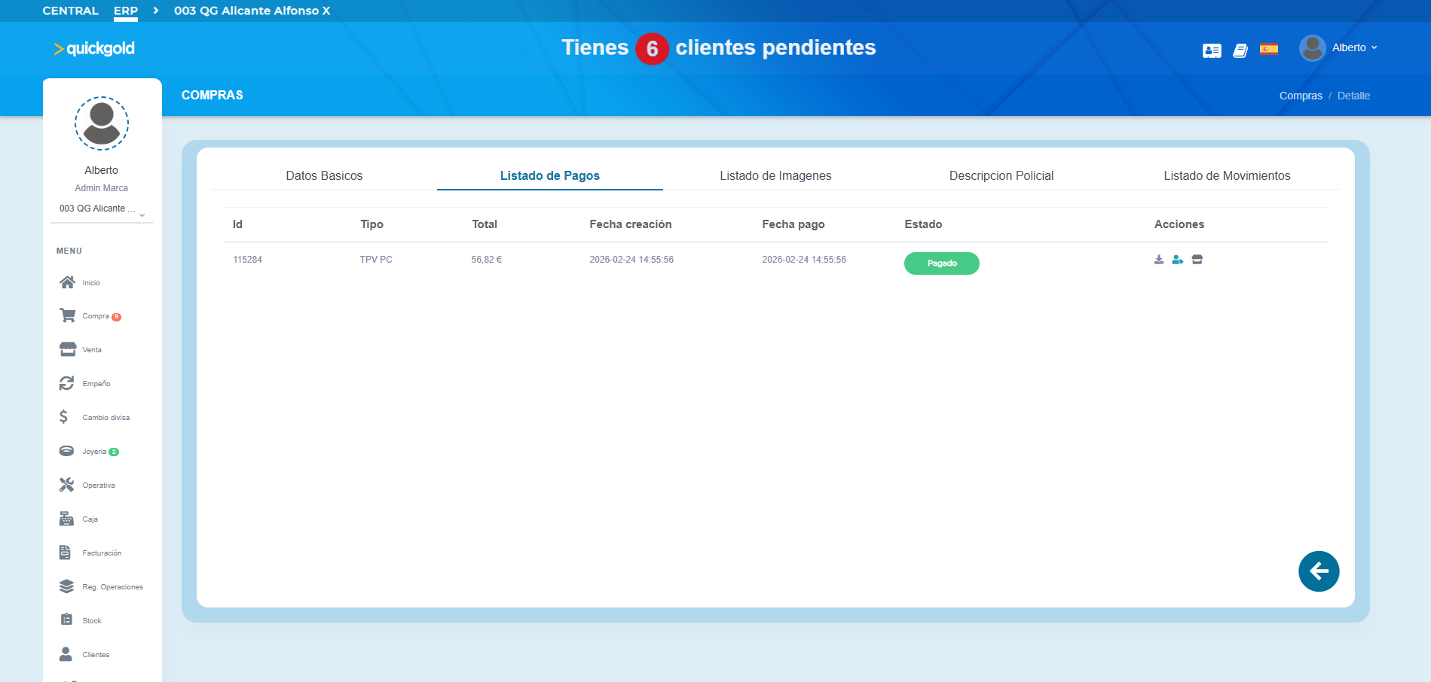Go to Joyeria in the sidebar
The height and width of the screenshot is (682, 1431).
[94, 452]
